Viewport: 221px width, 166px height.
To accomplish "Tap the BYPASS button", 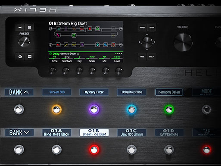I will 142,28.
